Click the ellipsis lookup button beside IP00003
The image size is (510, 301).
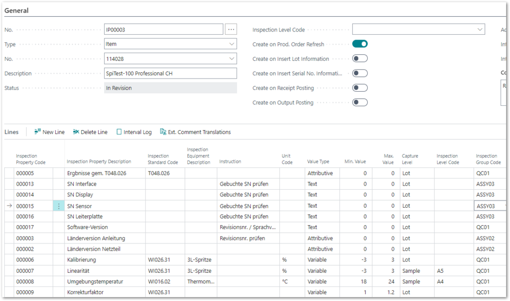tap(231, 29)
